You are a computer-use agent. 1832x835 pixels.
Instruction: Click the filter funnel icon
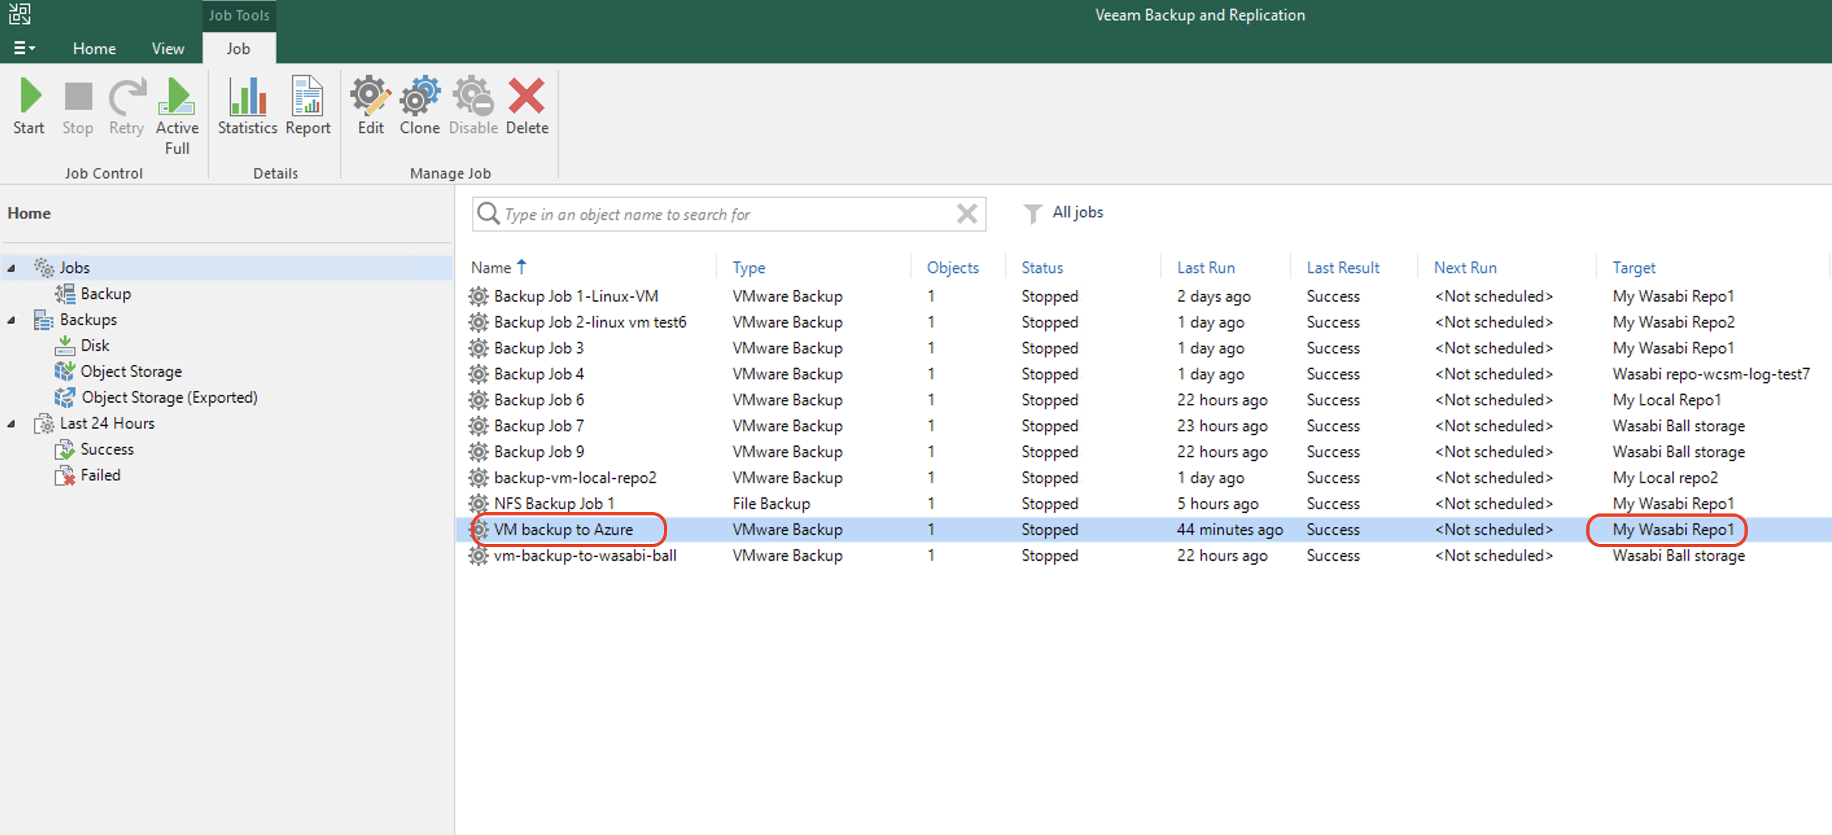[1032, 213]
